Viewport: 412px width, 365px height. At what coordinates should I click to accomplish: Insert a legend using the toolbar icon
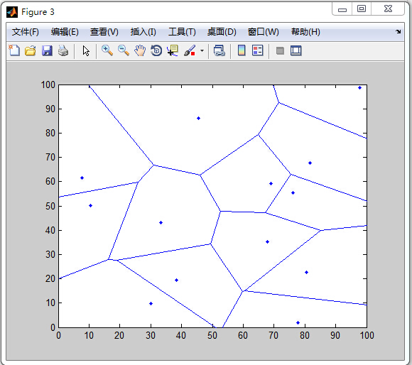257,50
